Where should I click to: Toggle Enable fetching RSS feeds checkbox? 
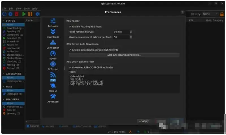(x=70, y=27)
